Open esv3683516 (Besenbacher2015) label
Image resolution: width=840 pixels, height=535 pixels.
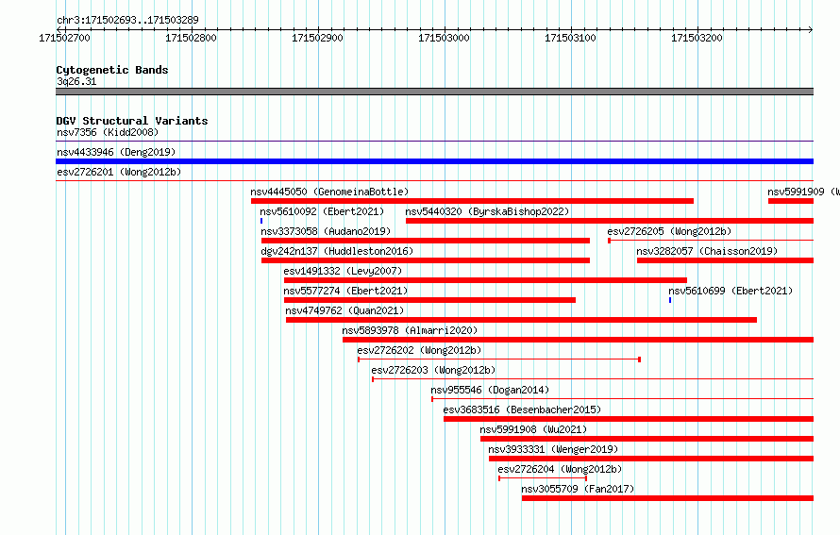[x=522, y=410]
